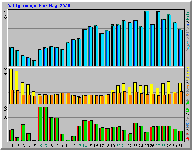This screenshot has height=150, width=192.
Task: Select green weekend day label 27
Action: (157, 146)
